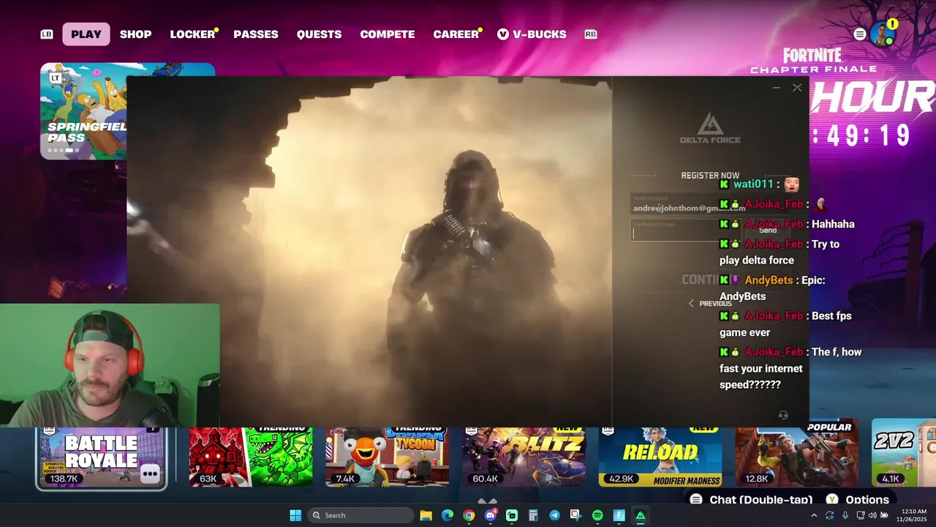Image resolution: width=936 pixels, height=527 pixels.
Task: Launch Microsoft Edge from the taskbar
Action: point(448,515)
